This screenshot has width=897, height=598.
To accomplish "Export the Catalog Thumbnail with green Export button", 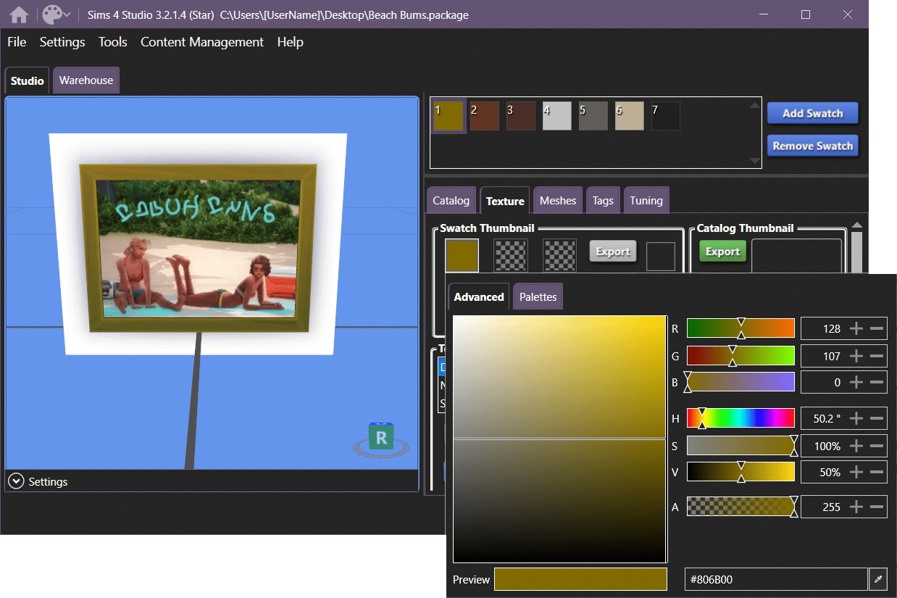I will 722,252.
